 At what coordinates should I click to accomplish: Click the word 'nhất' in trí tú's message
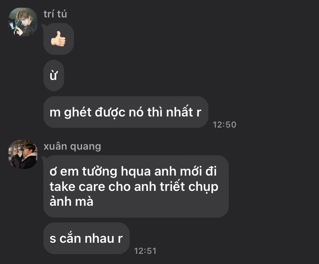tap(179, 112)
